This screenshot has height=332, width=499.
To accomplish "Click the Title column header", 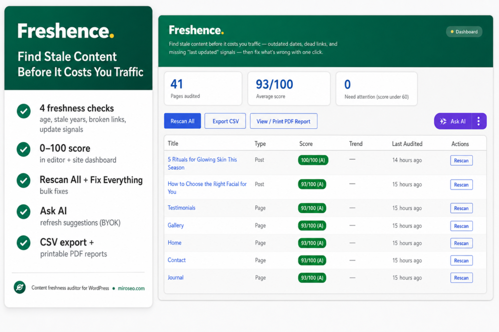I will [173, 143].
